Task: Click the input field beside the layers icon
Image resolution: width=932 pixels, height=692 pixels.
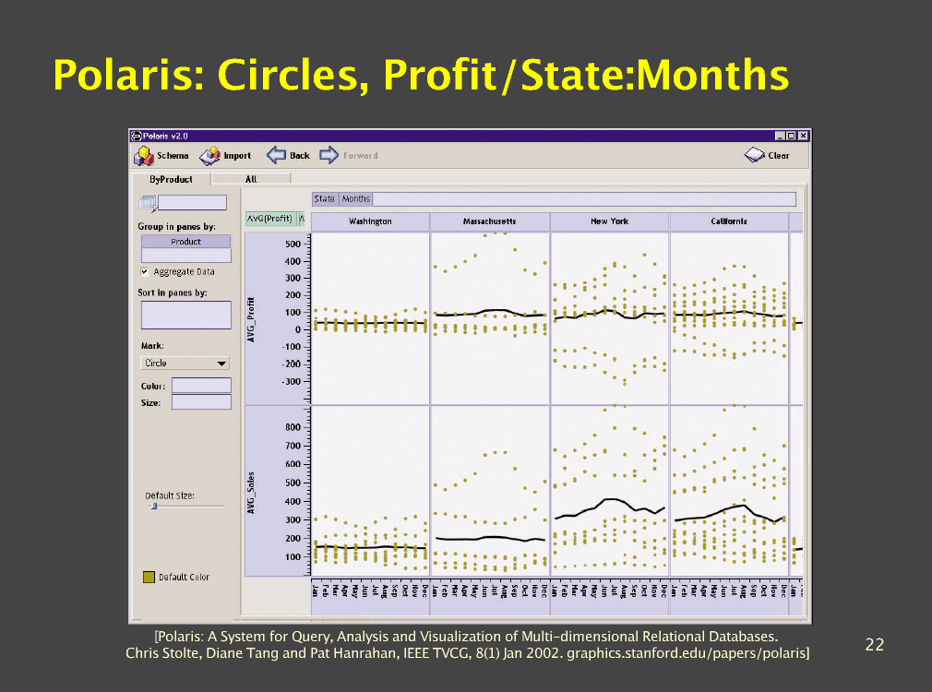Action: pyautogui.click(x=192, y=203)
